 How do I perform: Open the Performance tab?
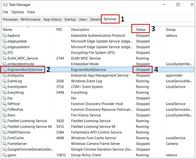click(31, 19)
